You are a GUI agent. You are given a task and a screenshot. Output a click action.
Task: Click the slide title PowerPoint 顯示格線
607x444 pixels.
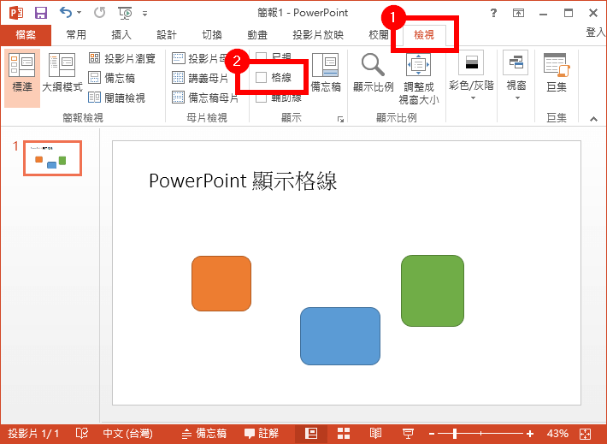pos(243,181)
